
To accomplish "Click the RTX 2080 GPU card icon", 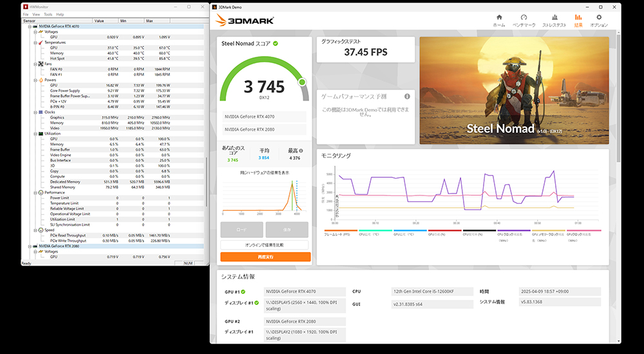I will 35,246.
